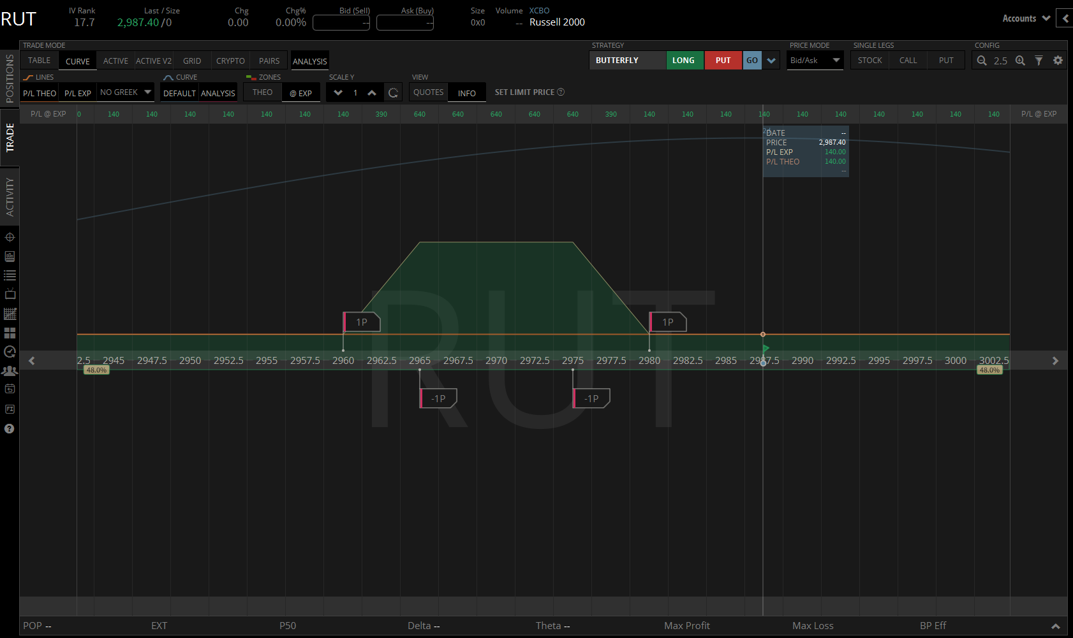
Task: Click the Ask (Buy) price box
Action: 405,22
